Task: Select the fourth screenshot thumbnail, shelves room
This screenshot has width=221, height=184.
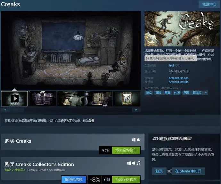Action: pos(99,99)
